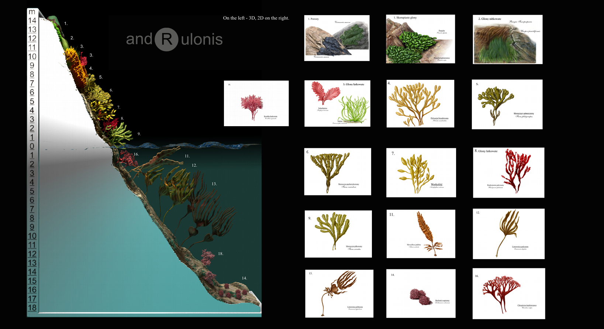Click marker '14.' near the seabed in the 3D view
Screen dimensions: 604x329
(244, 278)
